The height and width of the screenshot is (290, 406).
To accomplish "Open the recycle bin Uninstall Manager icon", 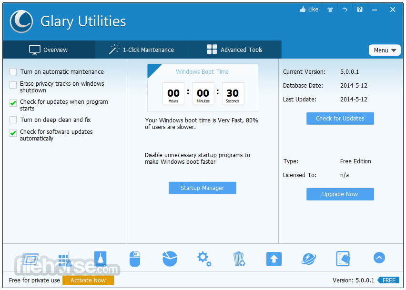I will [239, 259].
